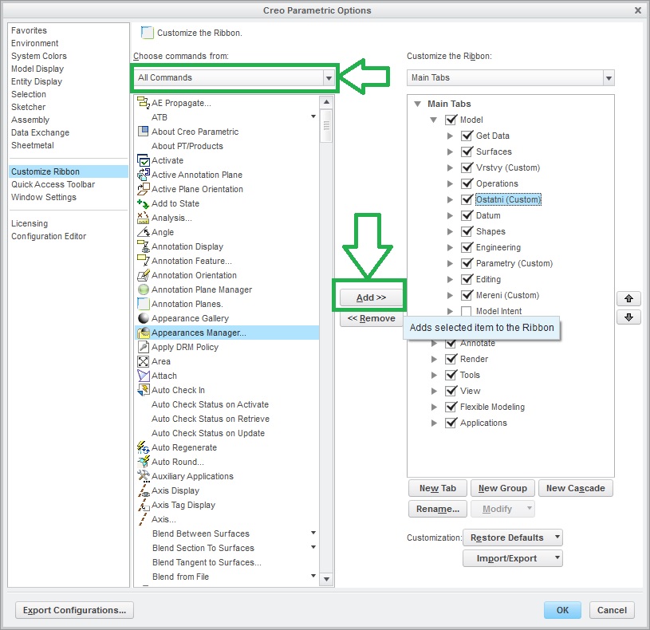Open Window Settings category
This screenshot has height=630, width=650.
point(44,197)
